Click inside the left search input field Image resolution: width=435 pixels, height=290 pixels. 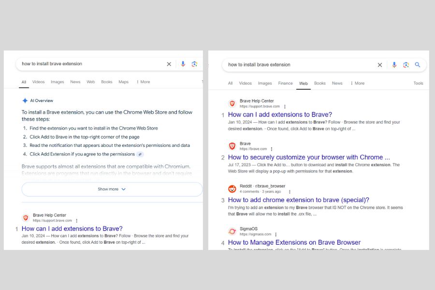(x=87, y=64)
